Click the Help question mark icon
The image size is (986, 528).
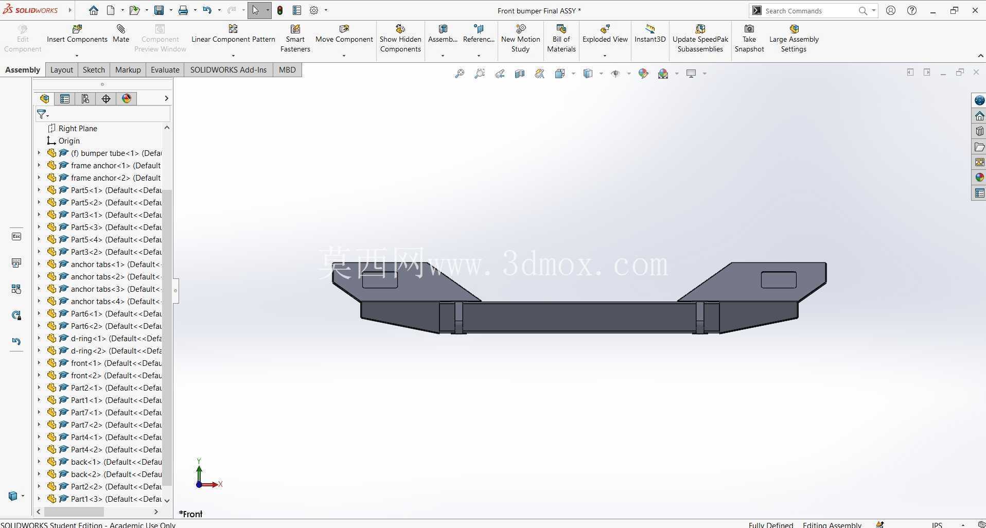[x=912, y=10]
